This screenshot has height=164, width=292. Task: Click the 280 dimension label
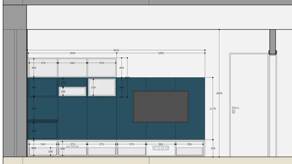click(62, 149)
